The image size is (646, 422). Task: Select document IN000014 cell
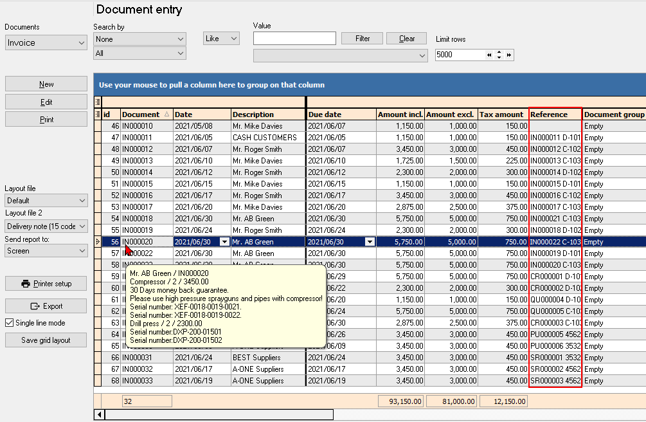[x=147, y=172]
